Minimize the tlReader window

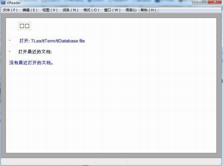196,2
